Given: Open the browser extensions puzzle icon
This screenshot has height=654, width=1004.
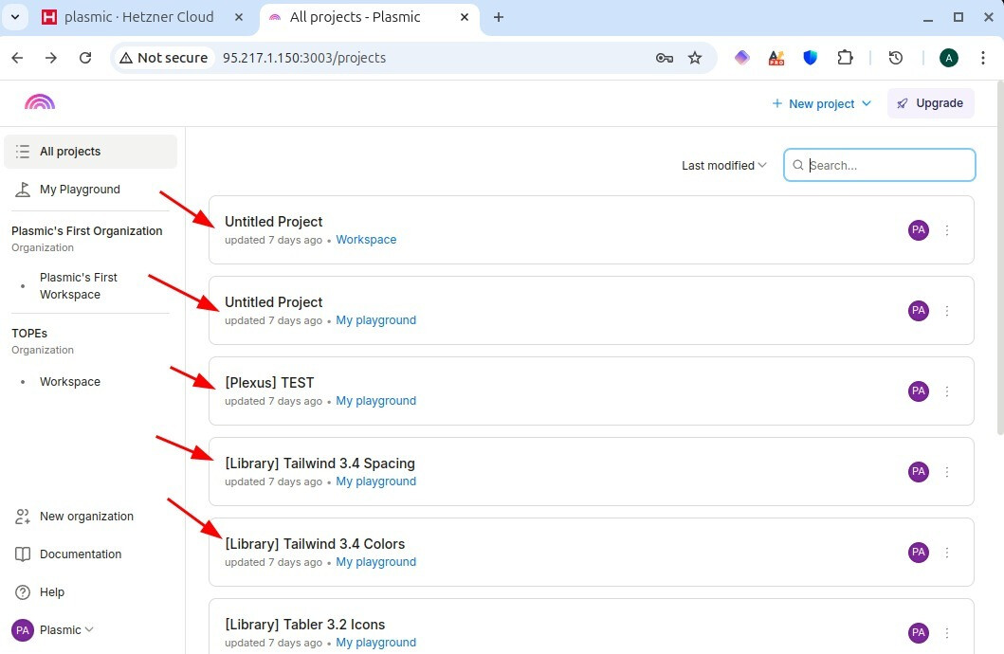Looking at the screenshot, I should click(845, 58).
